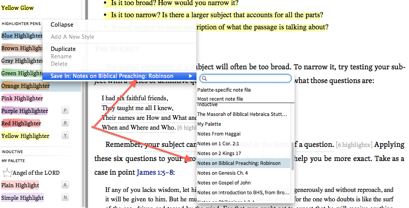Pick the Pink Highlighter style
Screen dimensions: 409x208
[22, 98]
